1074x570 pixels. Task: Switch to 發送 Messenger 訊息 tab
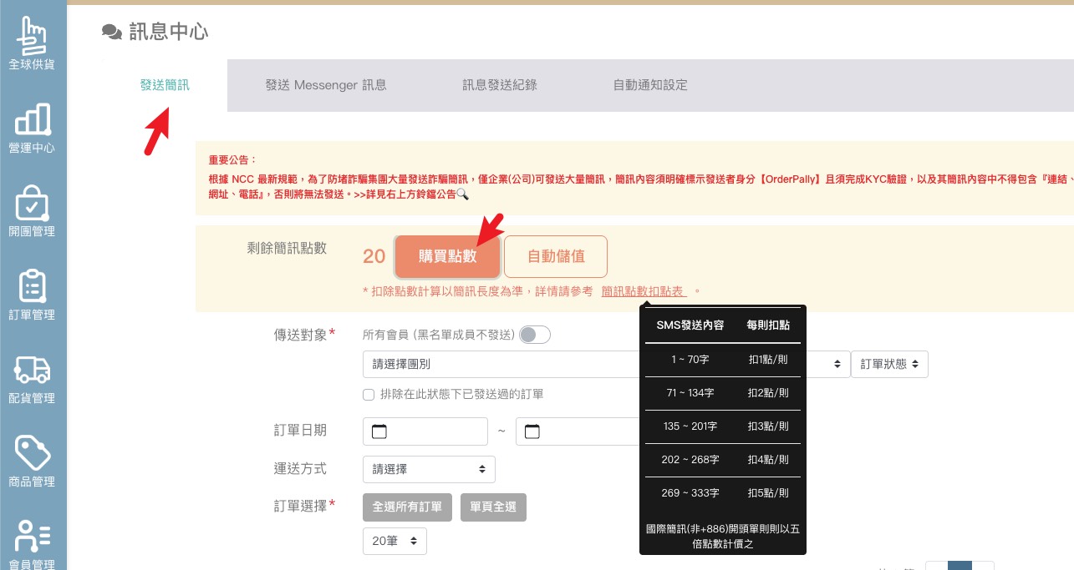[326, 85]
